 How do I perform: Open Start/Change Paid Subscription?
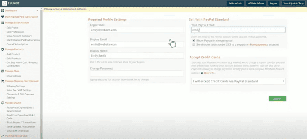[x=23, y=40]
